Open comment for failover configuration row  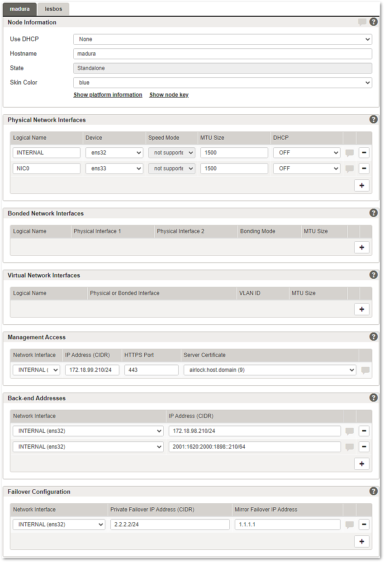(350, 525)
